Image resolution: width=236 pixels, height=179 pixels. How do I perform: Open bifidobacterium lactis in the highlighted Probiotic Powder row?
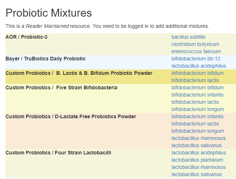(195, 80)
